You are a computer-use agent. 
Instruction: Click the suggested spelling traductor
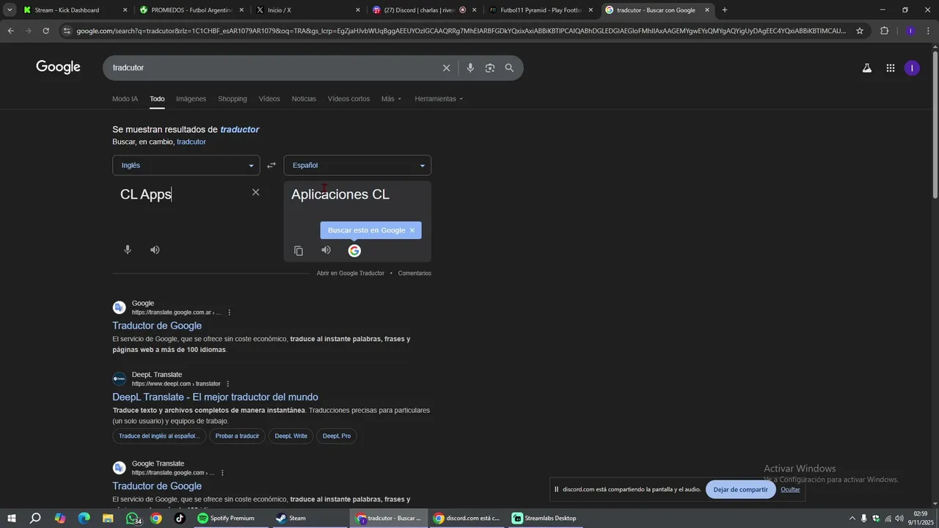click(x=240, y=130)
